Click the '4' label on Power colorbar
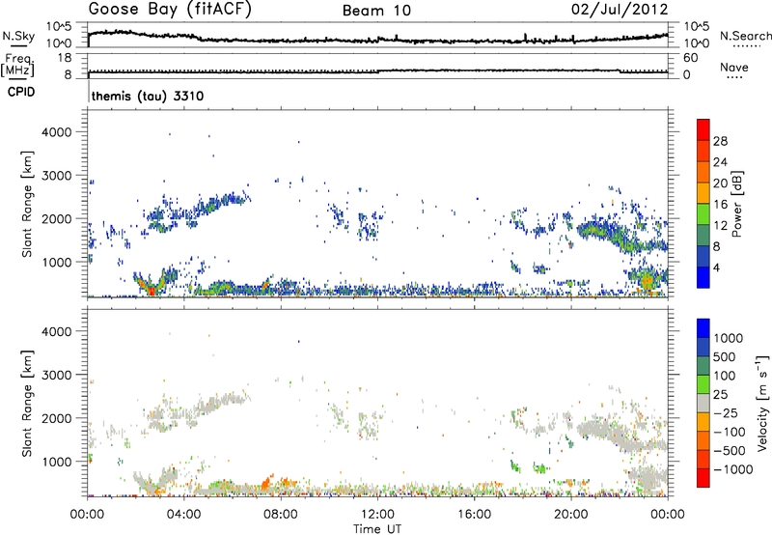Viewport: 772px width, 535px height. pyautogui.click(x=716, y=268)
